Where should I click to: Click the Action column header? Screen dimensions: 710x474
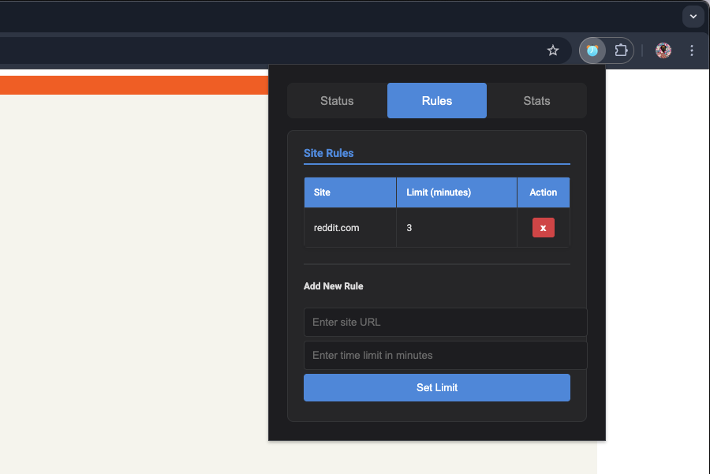coord(543,192)
